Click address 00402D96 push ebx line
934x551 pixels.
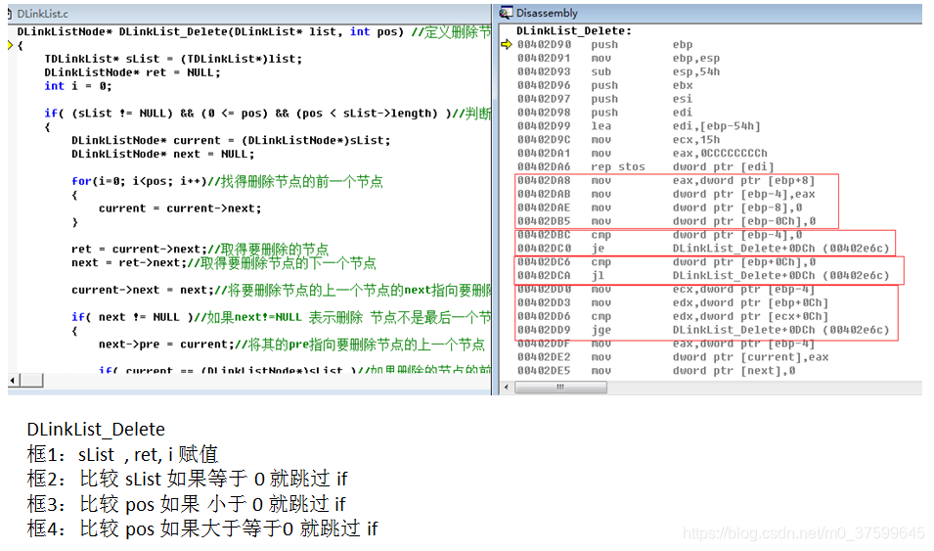click(x=605, y=86)
